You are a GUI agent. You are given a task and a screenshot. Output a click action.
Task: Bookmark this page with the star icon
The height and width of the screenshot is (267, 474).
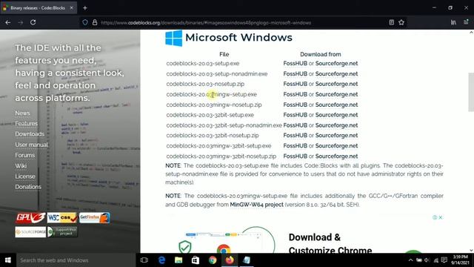pyautogui.click(x=401, y=22)
